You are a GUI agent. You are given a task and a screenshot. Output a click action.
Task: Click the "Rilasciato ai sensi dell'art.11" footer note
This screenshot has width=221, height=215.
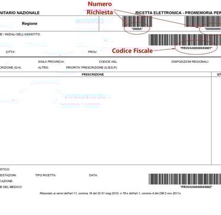coord(110,193)
